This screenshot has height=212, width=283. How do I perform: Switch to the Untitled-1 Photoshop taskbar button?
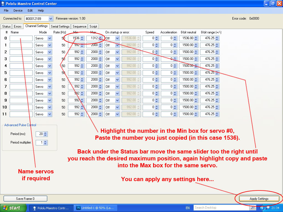pos(96,208)
